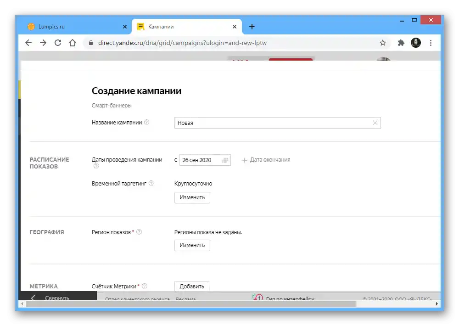Go back with the browser back arrow
Viewport: 459px width, 326px height.
point(28,43)
